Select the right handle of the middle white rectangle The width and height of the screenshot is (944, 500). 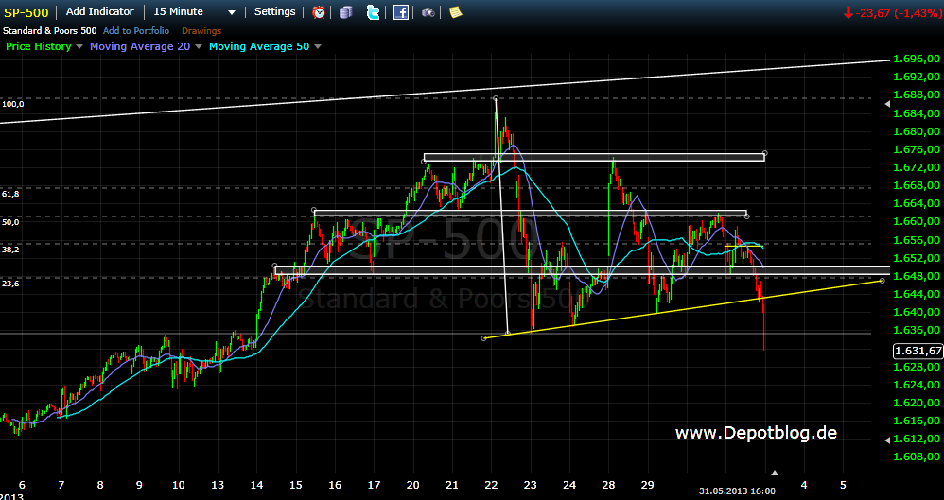[746, 216]
